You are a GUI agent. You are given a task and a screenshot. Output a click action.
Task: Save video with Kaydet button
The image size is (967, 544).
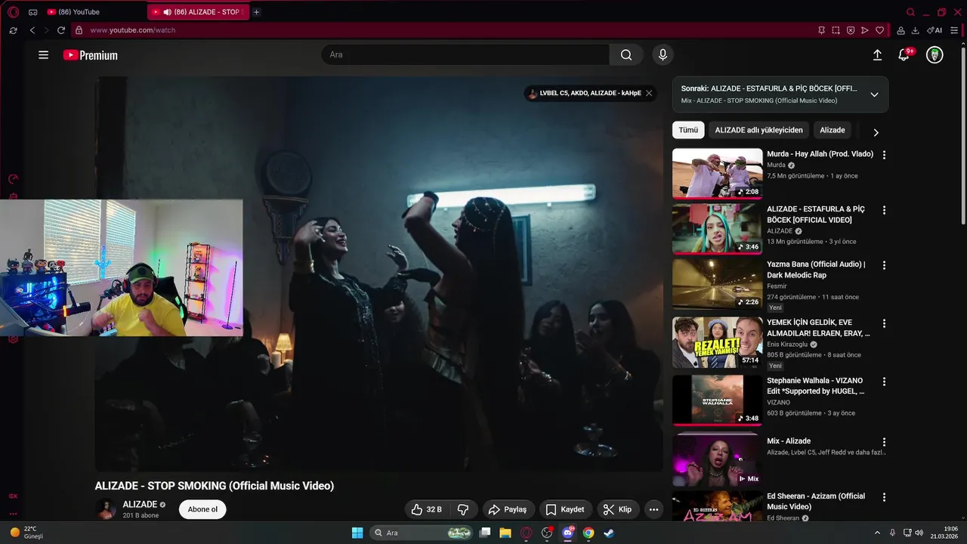point(565,509)
